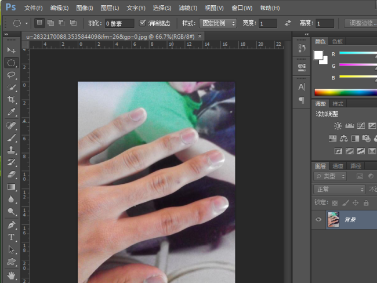Open the 样式 固定比例 dropdown
The height and width of the screenshot is (283, 377).
(218, 23)
